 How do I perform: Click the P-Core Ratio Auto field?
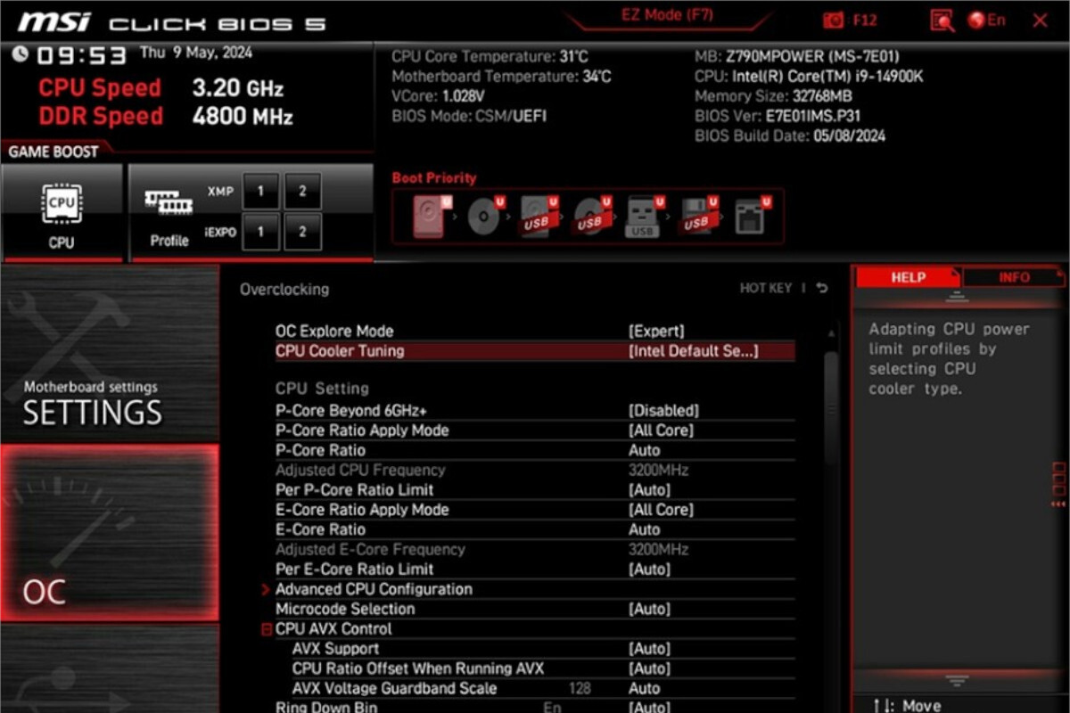pos(644,450)
